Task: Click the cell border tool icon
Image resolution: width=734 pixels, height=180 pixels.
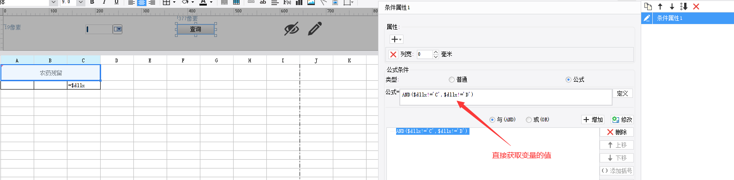Action: click(166, 2)
